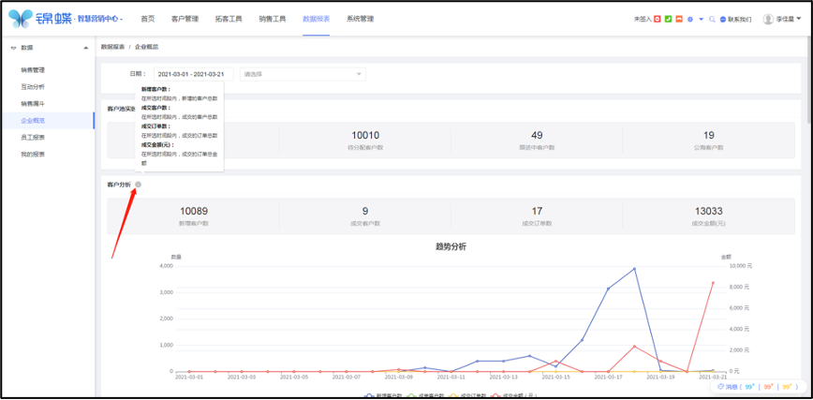Image resolution: width=813 pixels, height=400 pixels.
Task: Click the user avatar picture
Action: pos(768,19)
